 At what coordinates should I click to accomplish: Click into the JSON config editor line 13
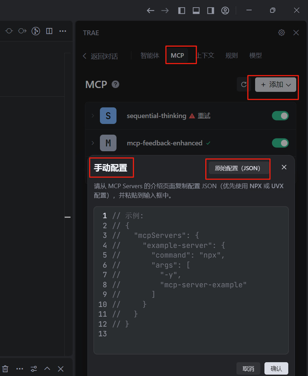191,334
